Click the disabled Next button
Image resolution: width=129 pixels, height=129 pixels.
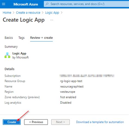(60, 122)
